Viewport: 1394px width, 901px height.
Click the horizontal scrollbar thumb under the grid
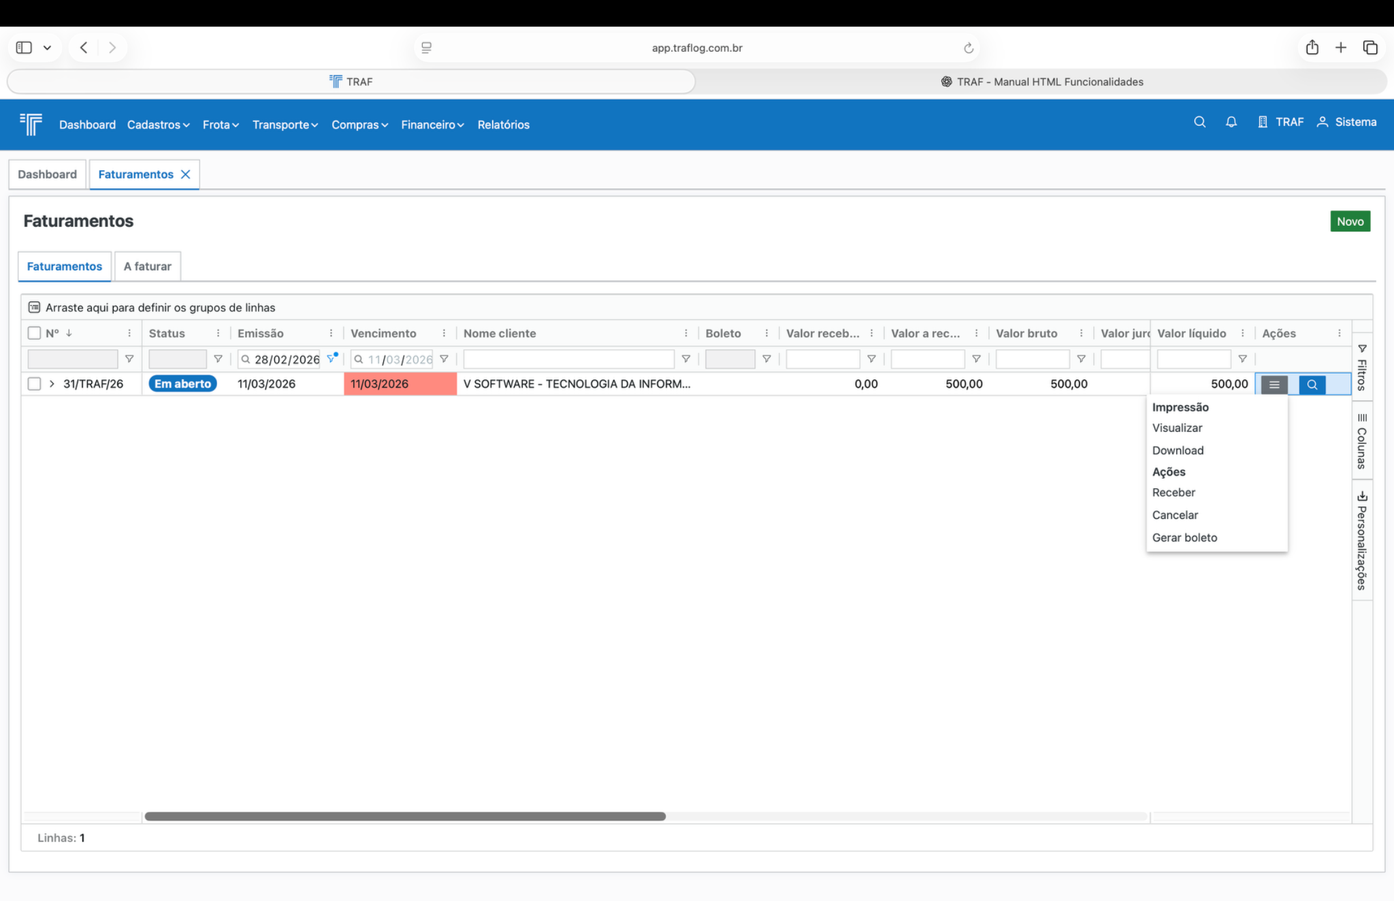tap(405, 816)
